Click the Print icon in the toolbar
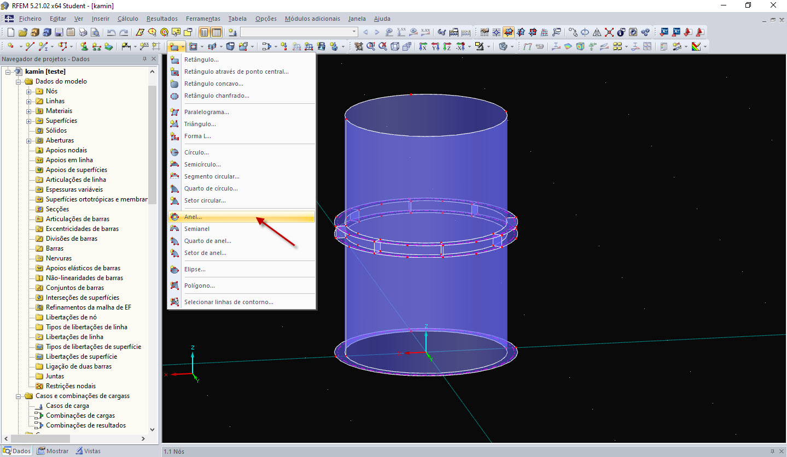The height and width of the screenshot is (457, 787). 83,32
